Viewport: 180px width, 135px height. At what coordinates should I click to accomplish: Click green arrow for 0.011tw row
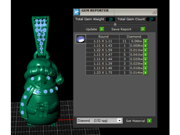click(145, 50)
